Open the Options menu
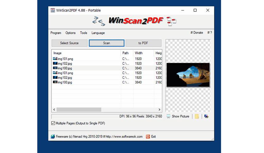 tap(70, 33)
